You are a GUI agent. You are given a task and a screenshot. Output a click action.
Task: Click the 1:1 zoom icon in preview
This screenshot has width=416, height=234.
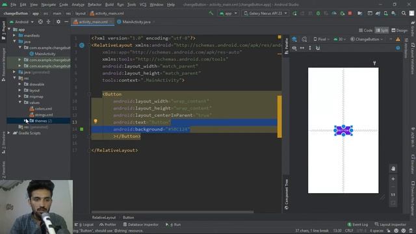pos(393,194)
